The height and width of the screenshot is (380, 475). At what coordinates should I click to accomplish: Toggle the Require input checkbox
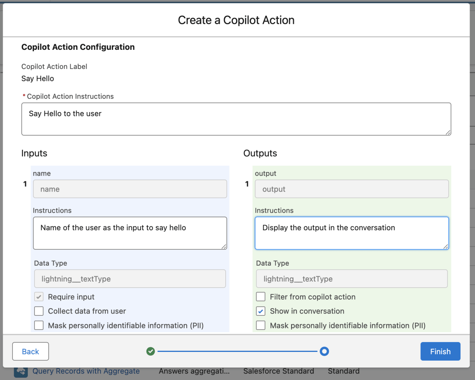(39, 297)
